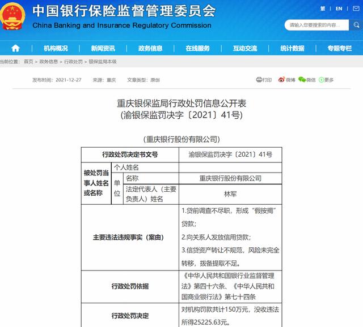Image resolution: width=363 pixels, height=327 pixels.
Task: Click the green plus 更多 icon
Action: tap(322, 80)
